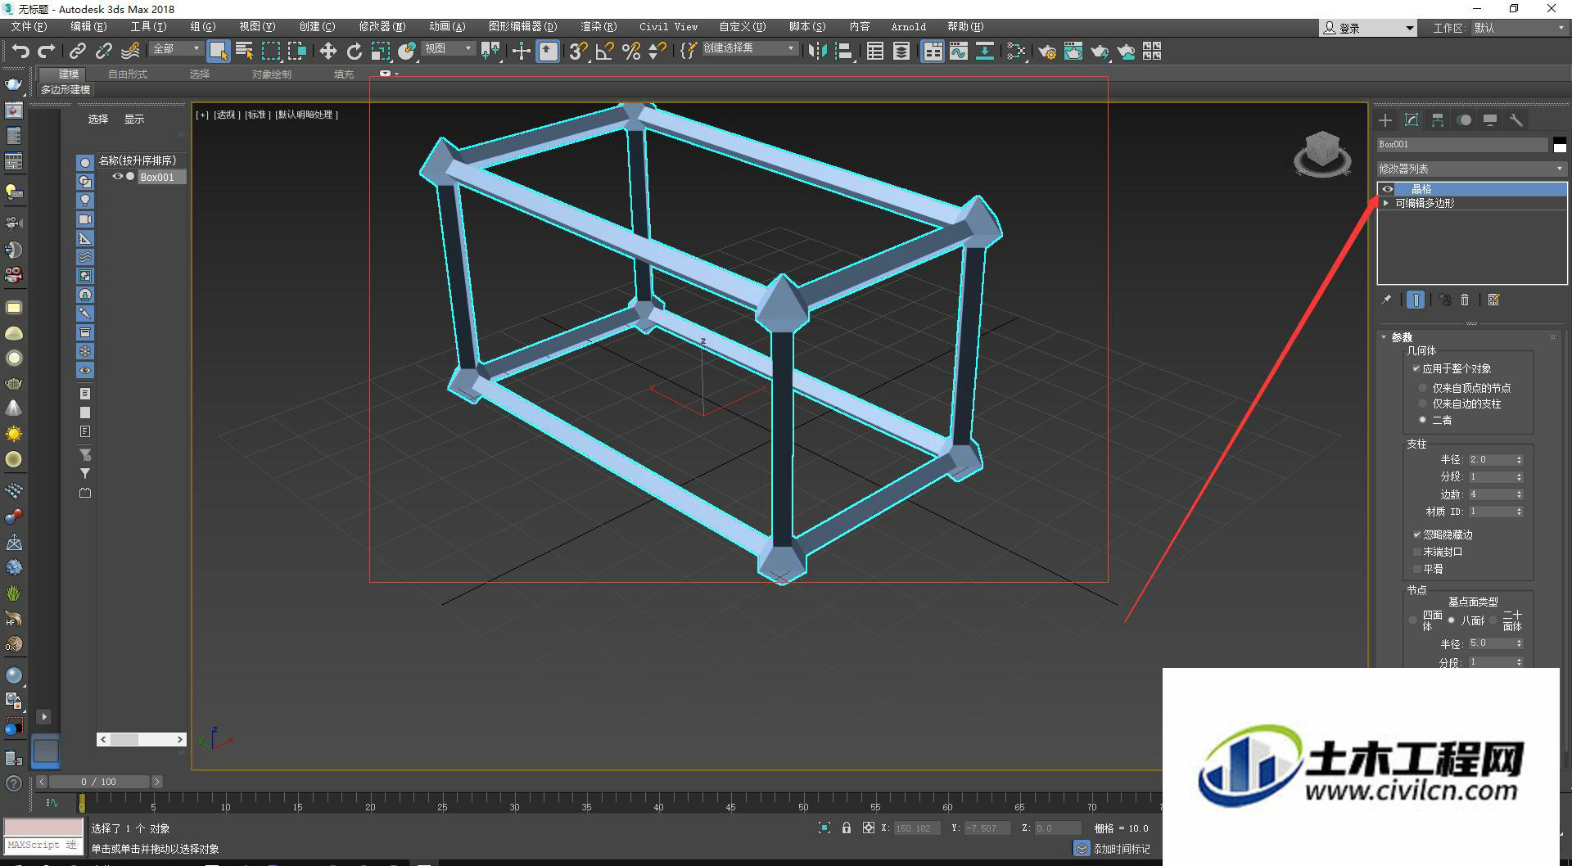Click the Box001 object name field

pyautogui.click(x=1463, y=145)
